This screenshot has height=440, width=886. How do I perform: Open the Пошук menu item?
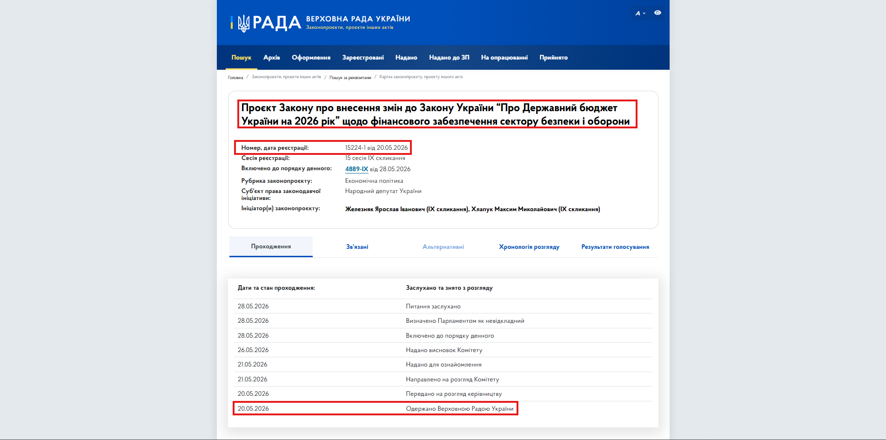[242, 58]
